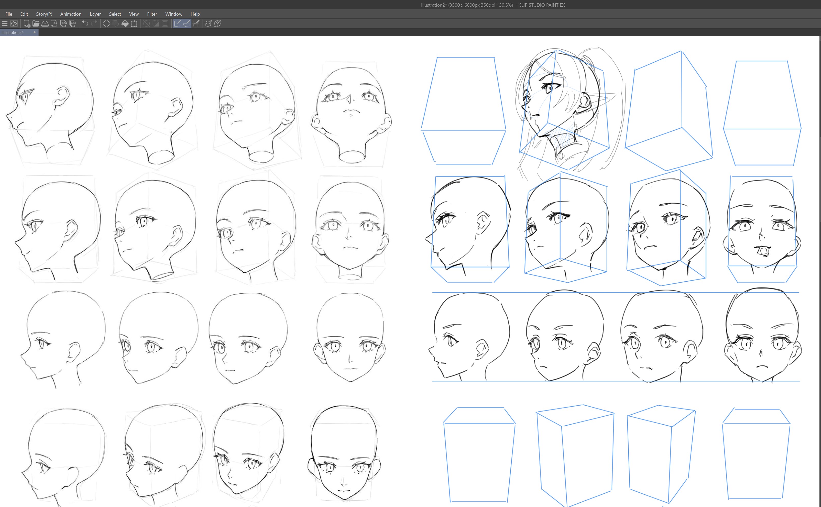Click the Undo arrow icon
This screenshot has height=507, width=821.
(x=85, y=23)
